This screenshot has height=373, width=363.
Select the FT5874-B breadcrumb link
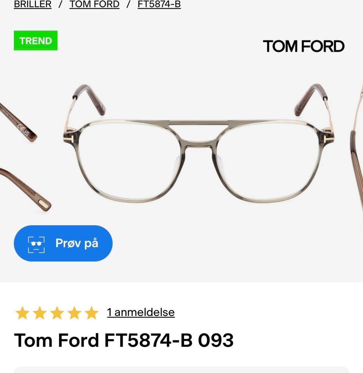(x=159, y=5)
